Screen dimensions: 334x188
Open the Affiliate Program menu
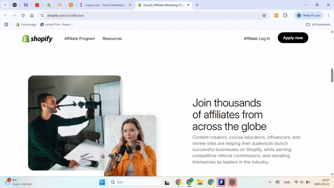(x=80, y=39)
